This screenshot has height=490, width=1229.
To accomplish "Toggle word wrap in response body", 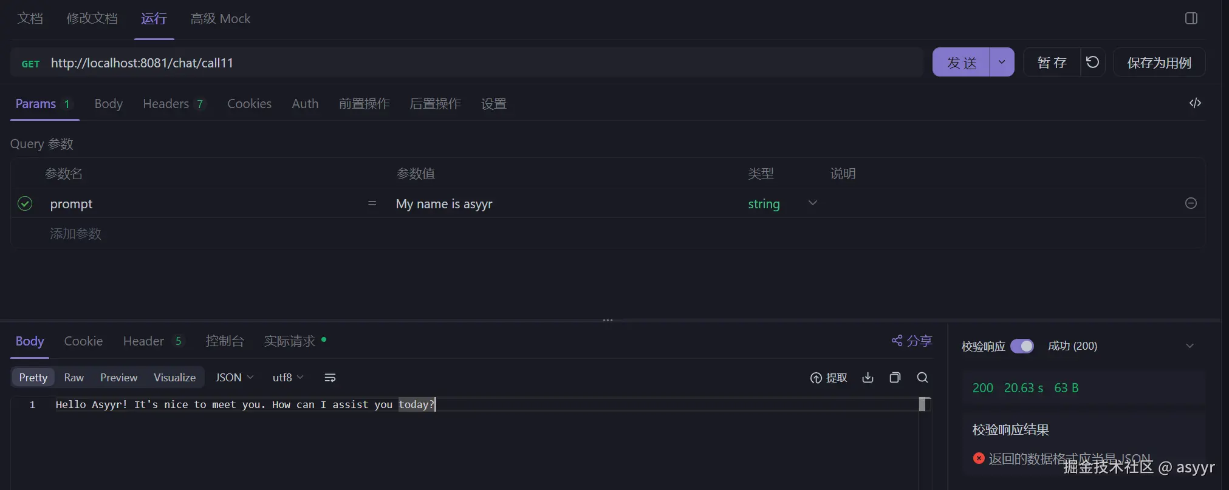I will pos(330,378).
